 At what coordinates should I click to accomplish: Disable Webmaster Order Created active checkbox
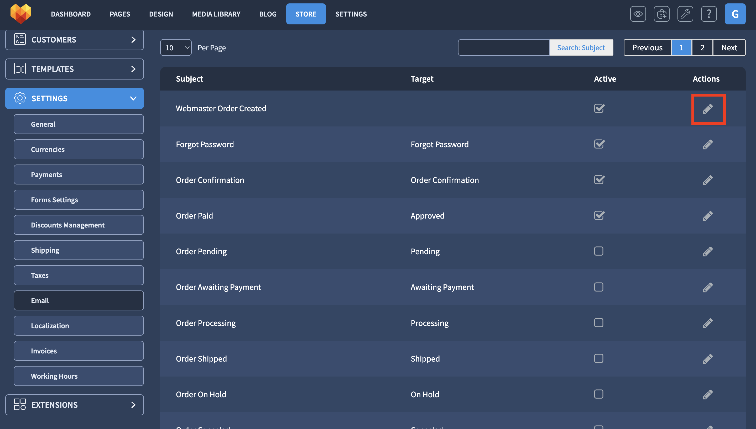point(599,108)
